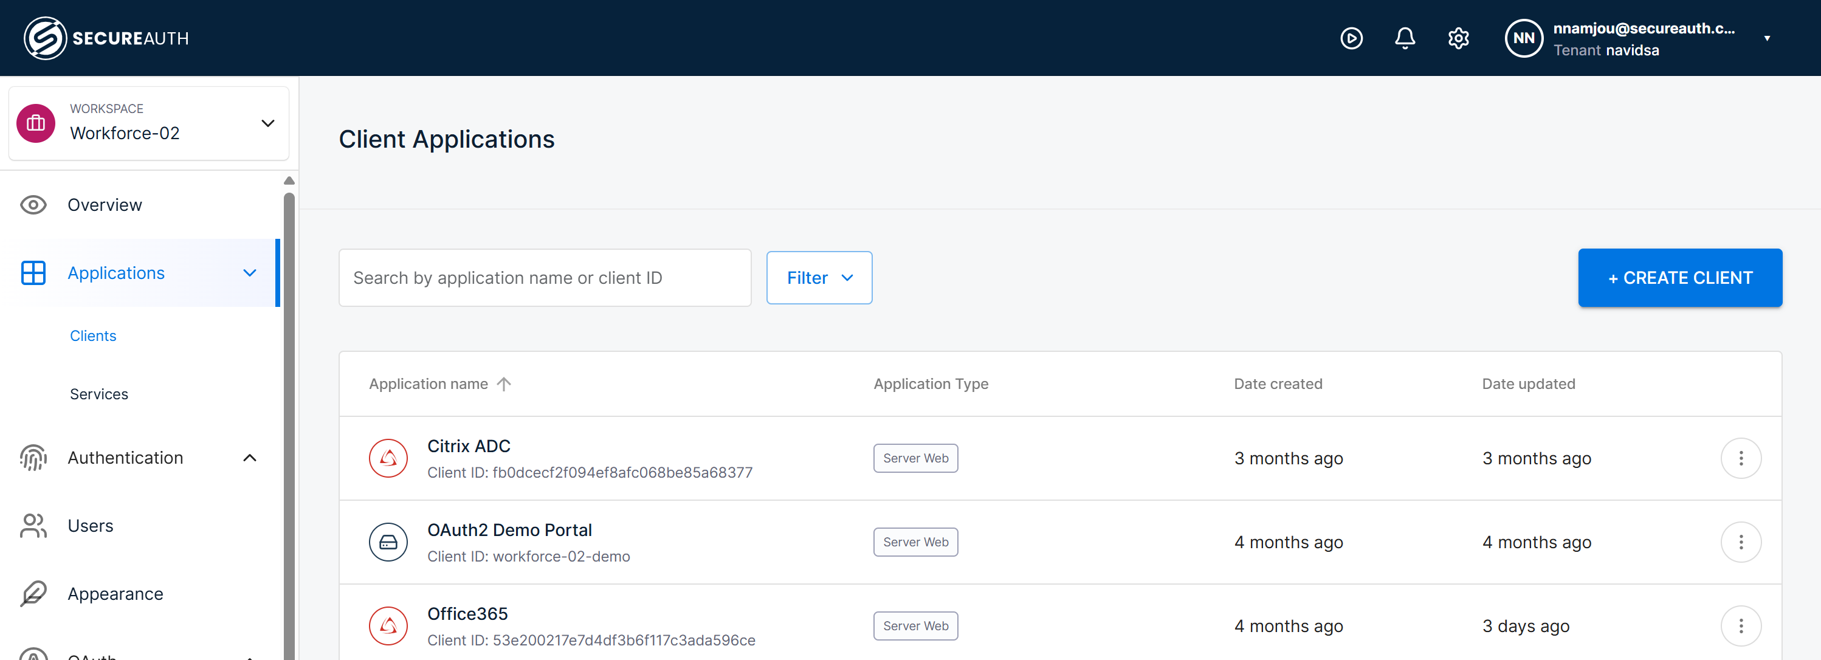The image size is (1821, 660).
Task: Click Client ID workforce-02-demo text
Action: (528, 556)
